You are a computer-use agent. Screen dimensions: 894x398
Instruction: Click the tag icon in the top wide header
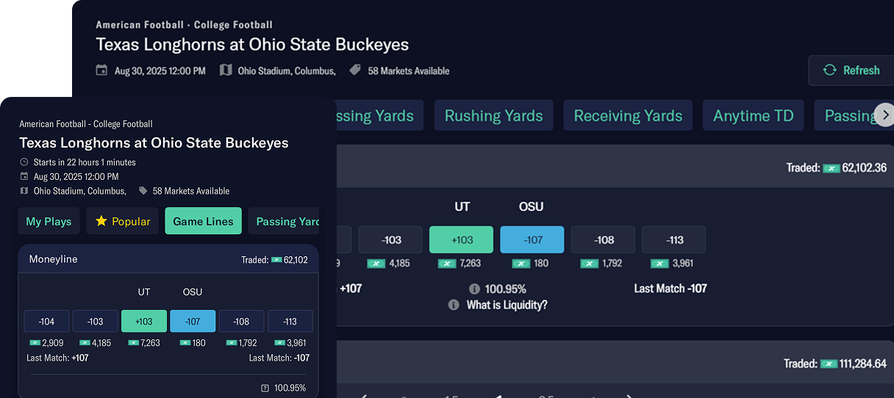[x=355, y=70]
